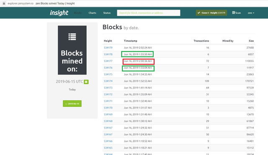The height and width of the screenshot is (155, 268).
Task: Open block 534172
Action: (108, 94)
